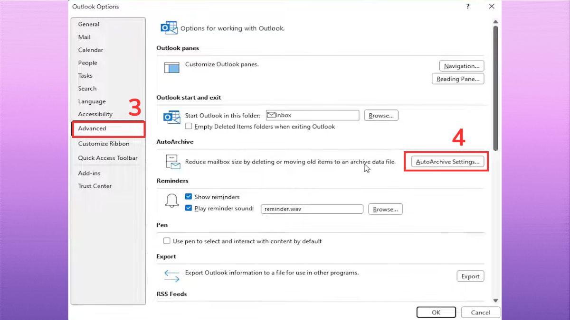570x320 pixels.
Task: Click the Export button
Action: [470, 276]
